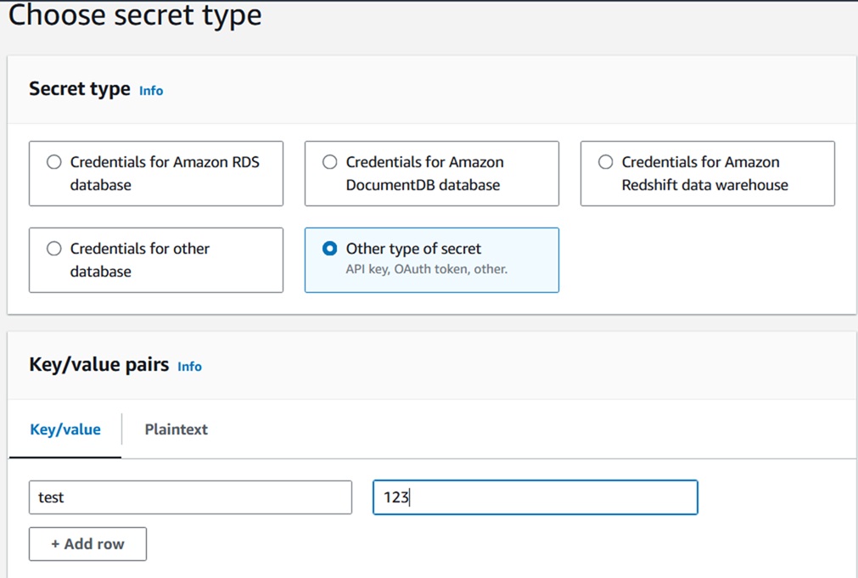
Task: Switch to the Key/value tab
Action: pos(65,429)
